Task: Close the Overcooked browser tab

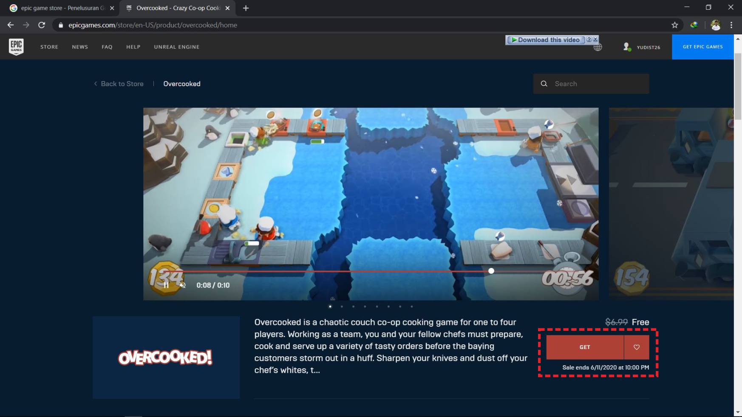Action: pos(227,8)
